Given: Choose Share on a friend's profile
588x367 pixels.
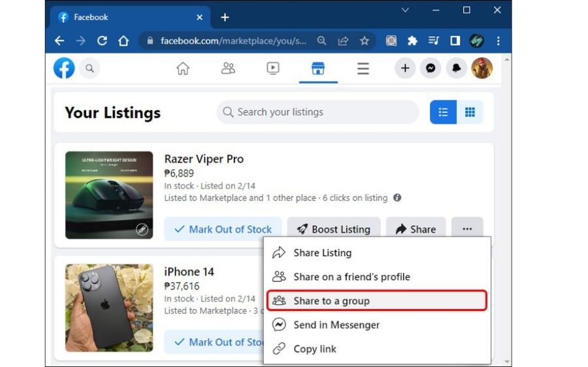Looking at the screenshot, I should coord(377,277).
